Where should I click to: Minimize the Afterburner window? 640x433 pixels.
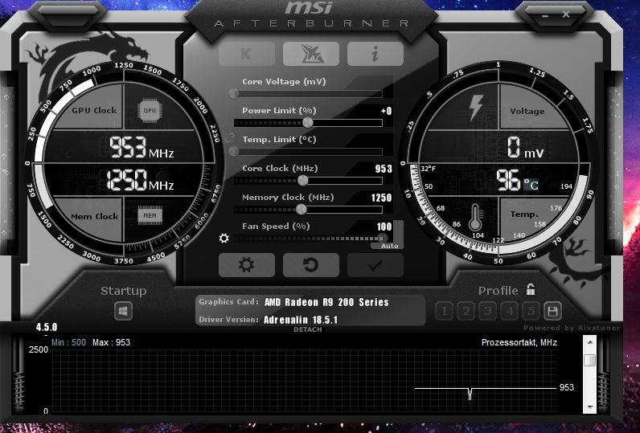pos(545,15)
